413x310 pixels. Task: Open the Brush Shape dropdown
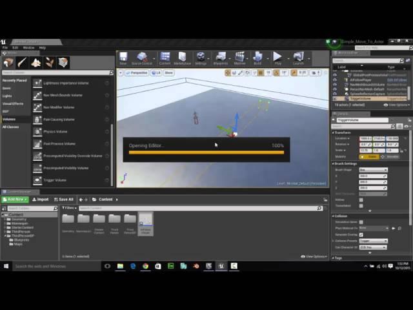point(373,170)
